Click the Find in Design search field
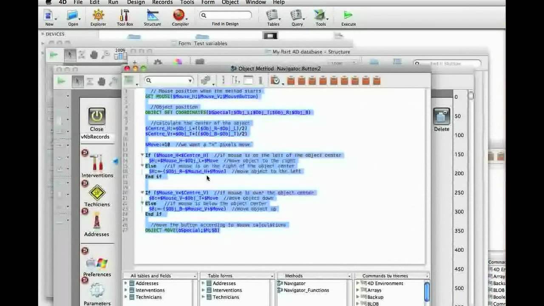The width and height of the screenshot is (544, 306). pos(225,15)
